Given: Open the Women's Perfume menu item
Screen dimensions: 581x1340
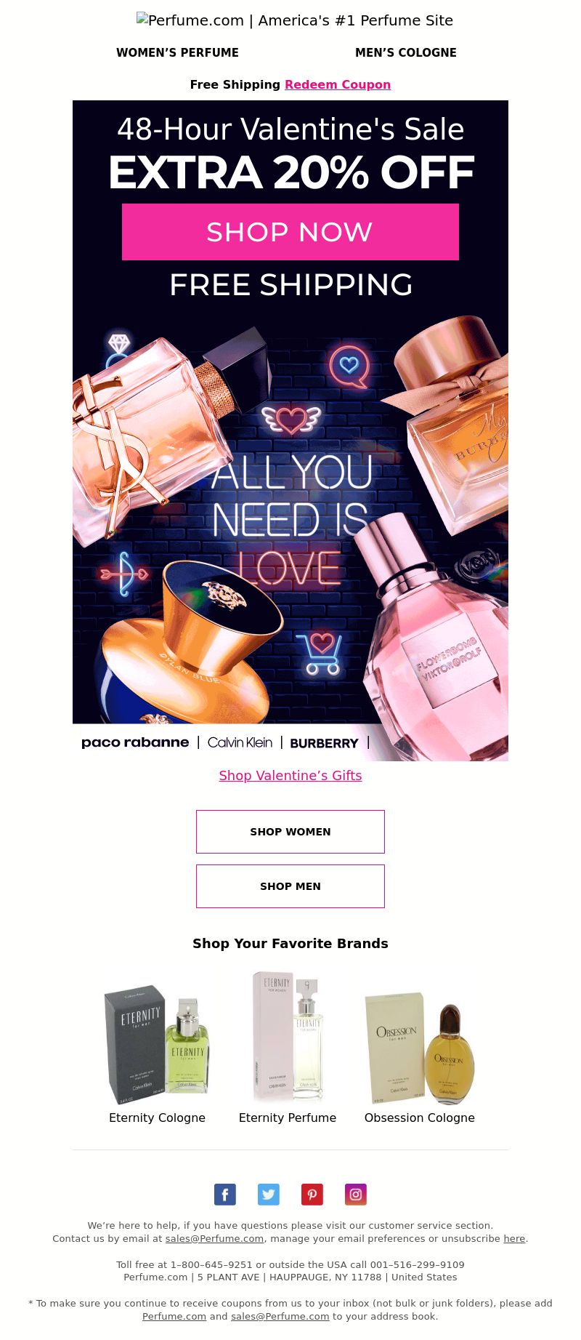Looking at the screenshot, I should tap(177, 52).
